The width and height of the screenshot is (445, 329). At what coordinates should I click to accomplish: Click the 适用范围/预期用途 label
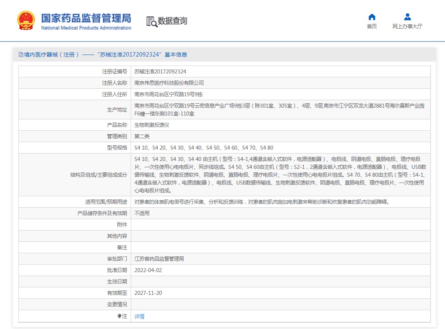coord(106,202)
